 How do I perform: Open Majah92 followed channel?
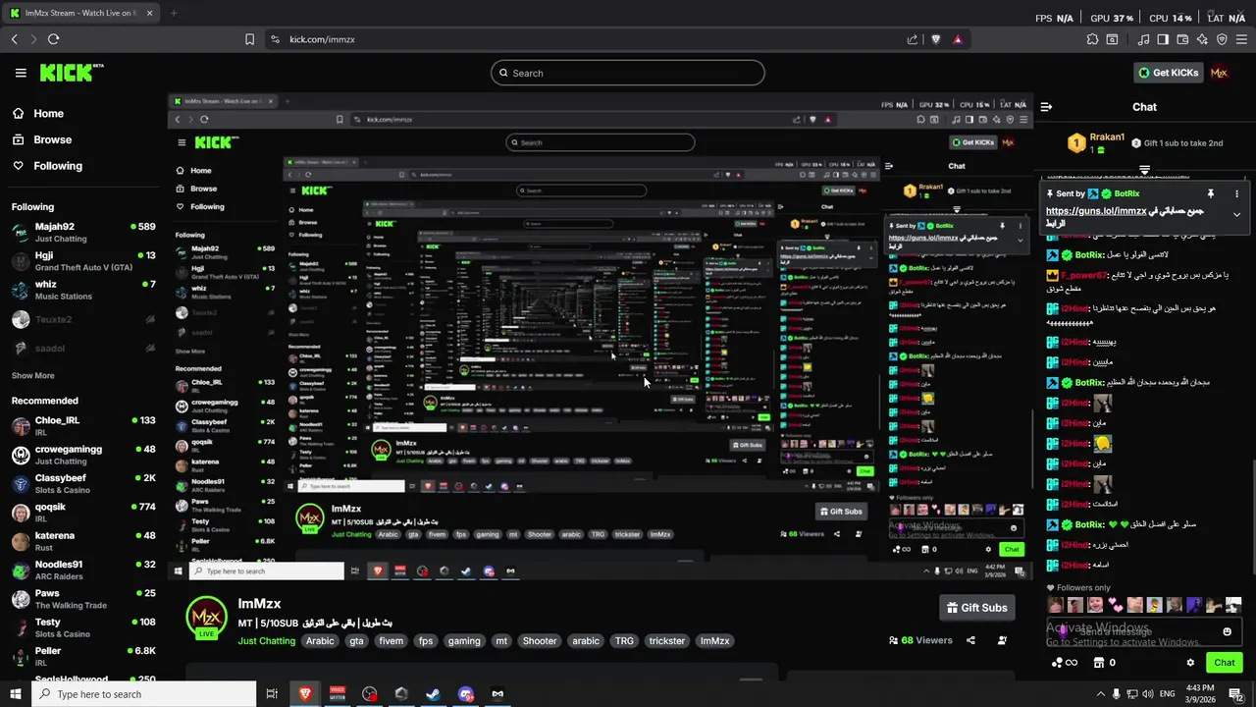tap(83, 232)
